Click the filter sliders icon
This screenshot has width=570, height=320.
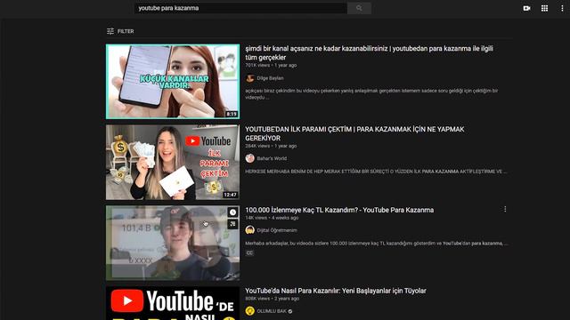(x=110, y=31)
